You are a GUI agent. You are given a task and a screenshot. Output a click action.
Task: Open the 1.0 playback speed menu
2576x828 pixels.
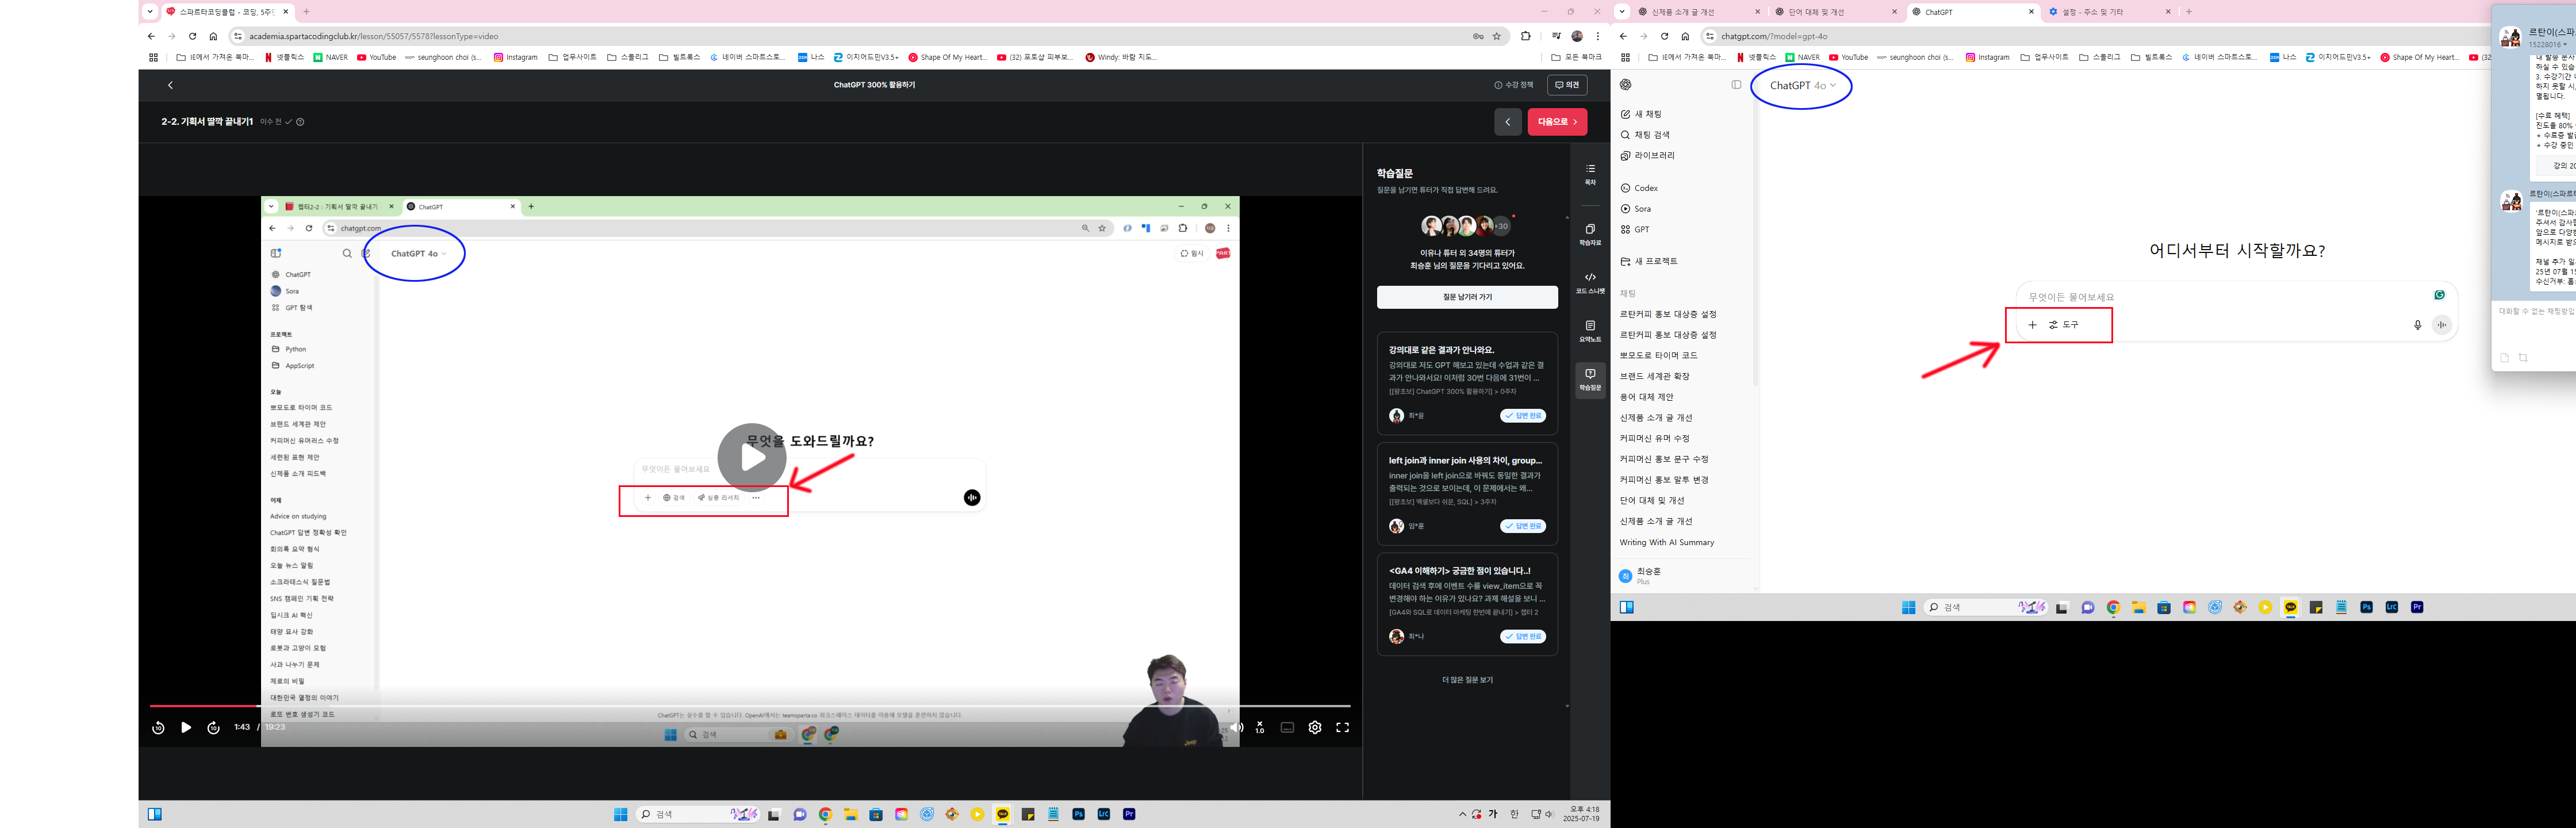tap(1260, 728)
